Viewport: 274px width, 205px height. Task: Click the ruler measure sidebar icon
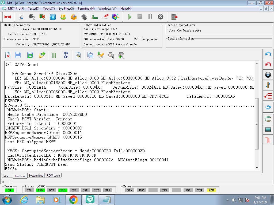(268, 85)
